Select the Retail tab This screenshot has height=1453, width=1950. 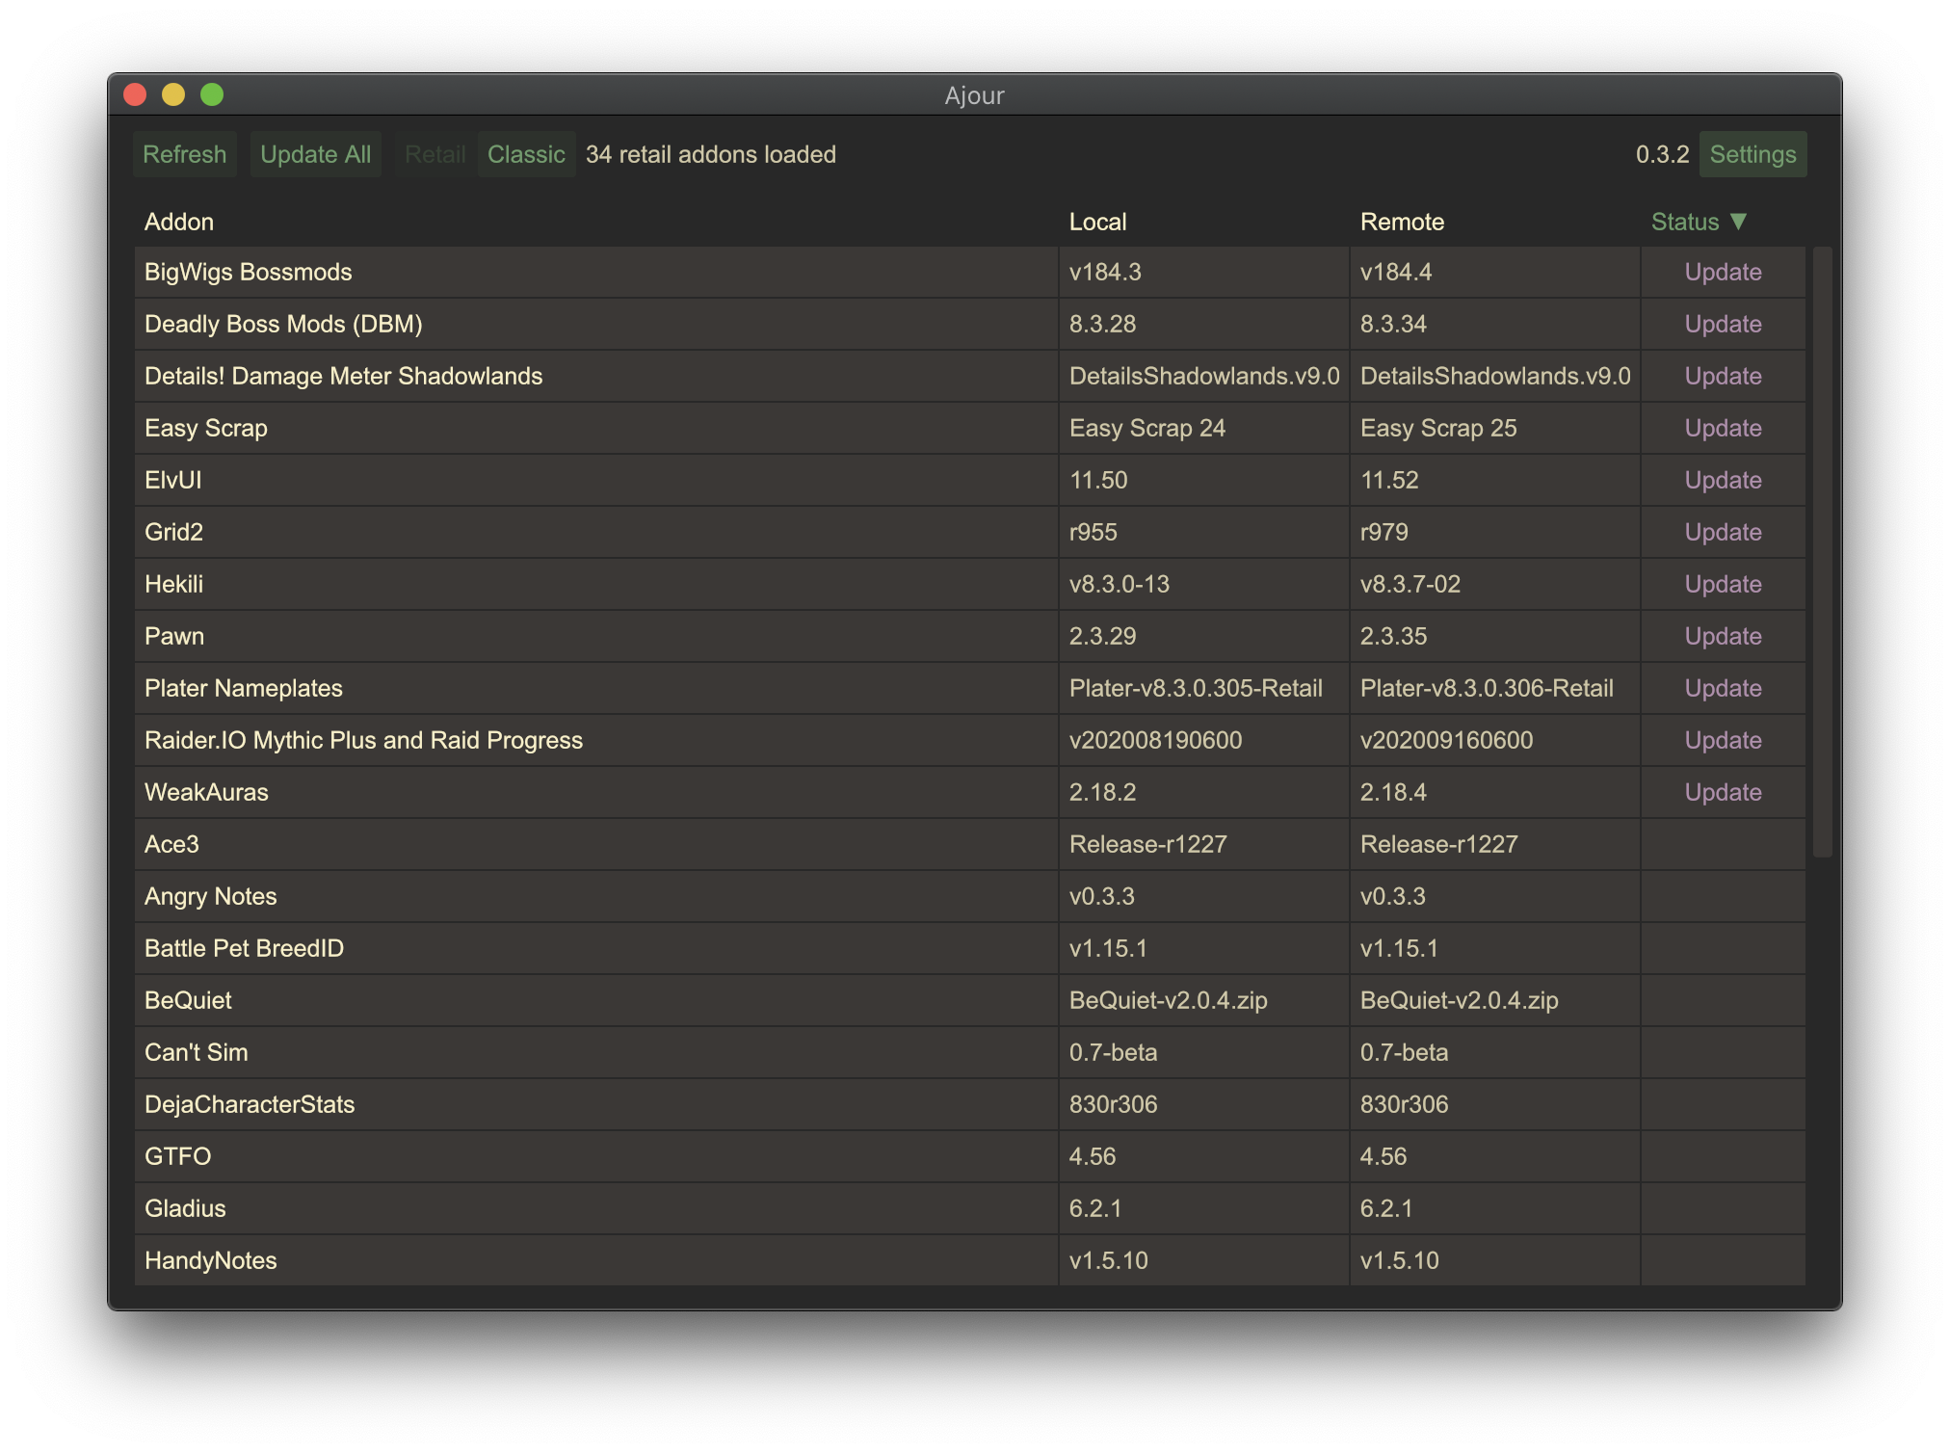pos(435,154)
